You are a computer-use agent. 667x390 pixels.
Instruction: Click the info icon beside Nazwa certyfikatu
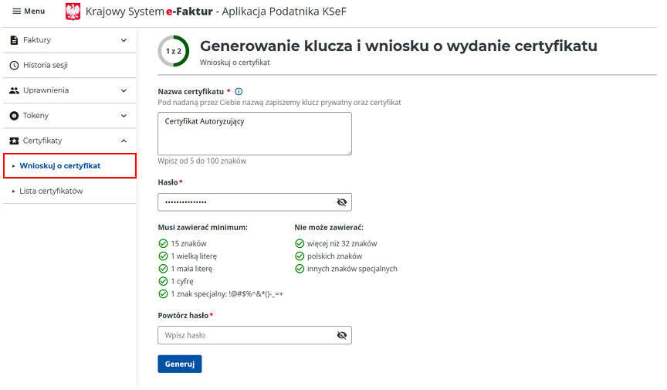point(239,92)
